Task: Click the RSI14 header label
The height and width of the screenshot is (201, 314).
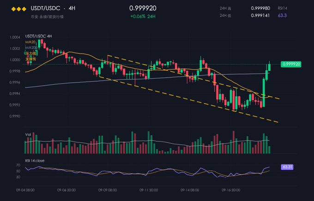Action: pyautogui.click(x=282, y=8)
